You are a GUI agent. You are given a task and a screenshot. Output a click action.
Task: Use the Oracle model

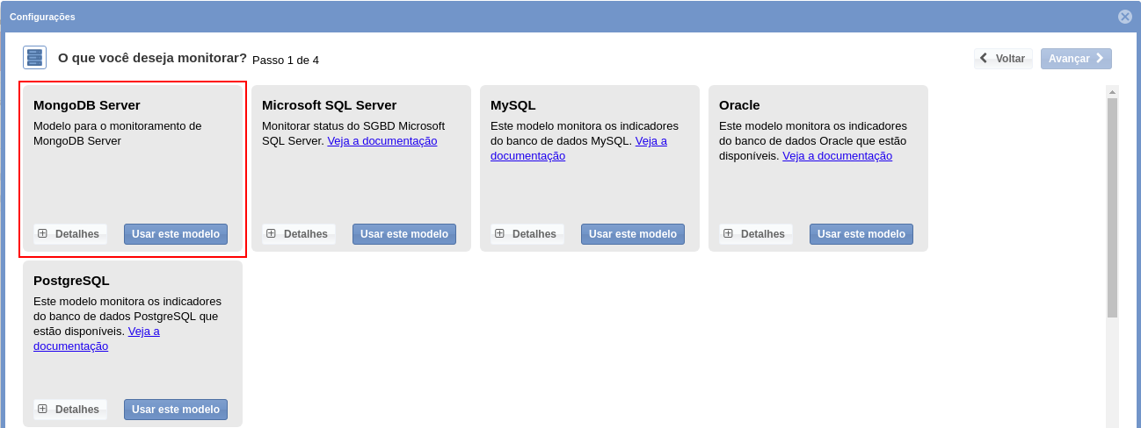[x=861, y=234]
